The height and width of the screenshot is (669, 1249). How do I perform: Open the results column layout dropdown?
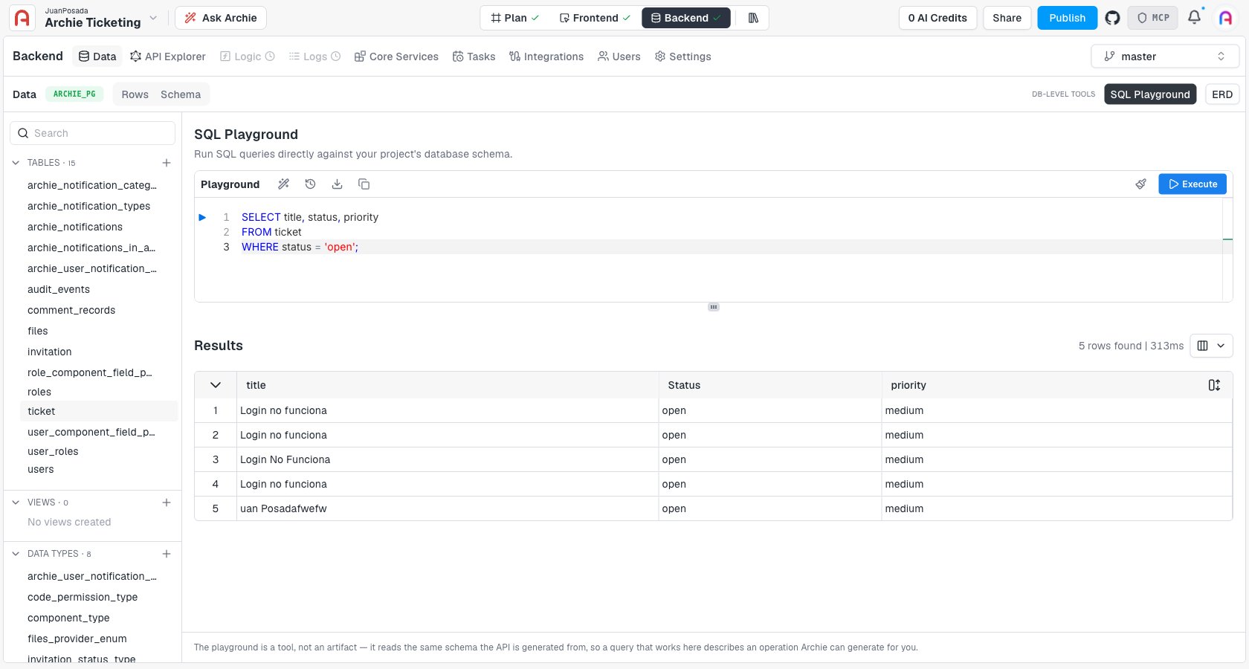[1211, 346]
